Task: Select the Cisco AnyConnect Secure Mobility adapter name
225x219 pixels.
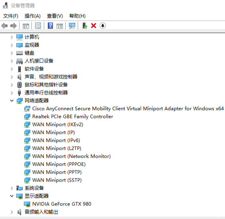Action: pyautogui.click(x=128, y=109)
